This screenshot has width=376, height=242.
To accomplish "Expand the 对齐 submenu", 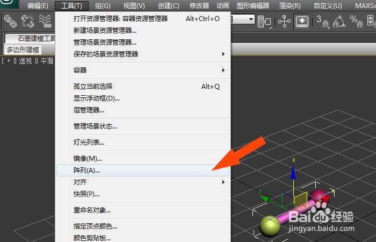I will click(x=143, y=182).
